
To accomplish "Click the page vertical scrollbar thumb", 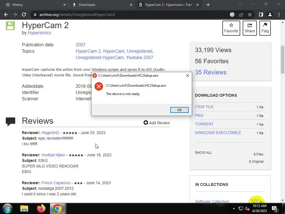I will tap(282, 60).
